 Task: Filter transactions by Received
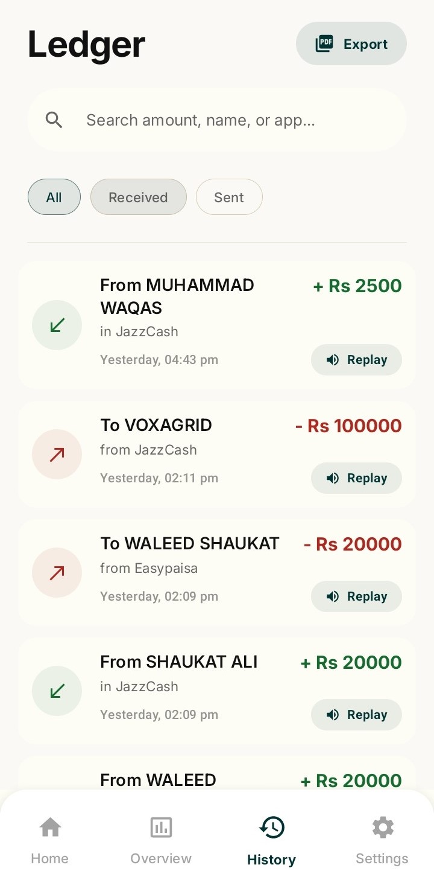[139, 197]
